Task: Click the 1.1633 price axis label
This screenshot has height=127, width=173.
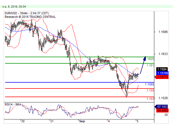Action: (x=163, y=54)
